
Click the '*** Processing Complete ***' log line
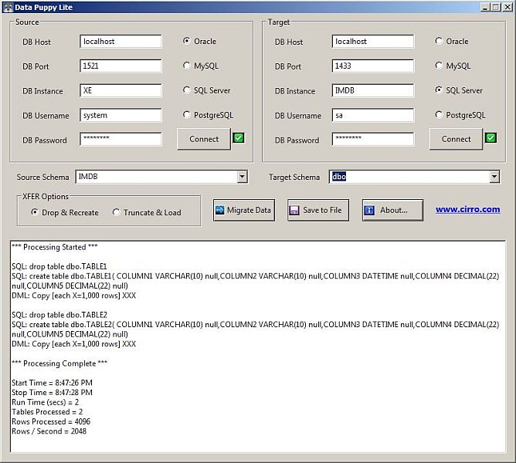click(x=59, y=363)
